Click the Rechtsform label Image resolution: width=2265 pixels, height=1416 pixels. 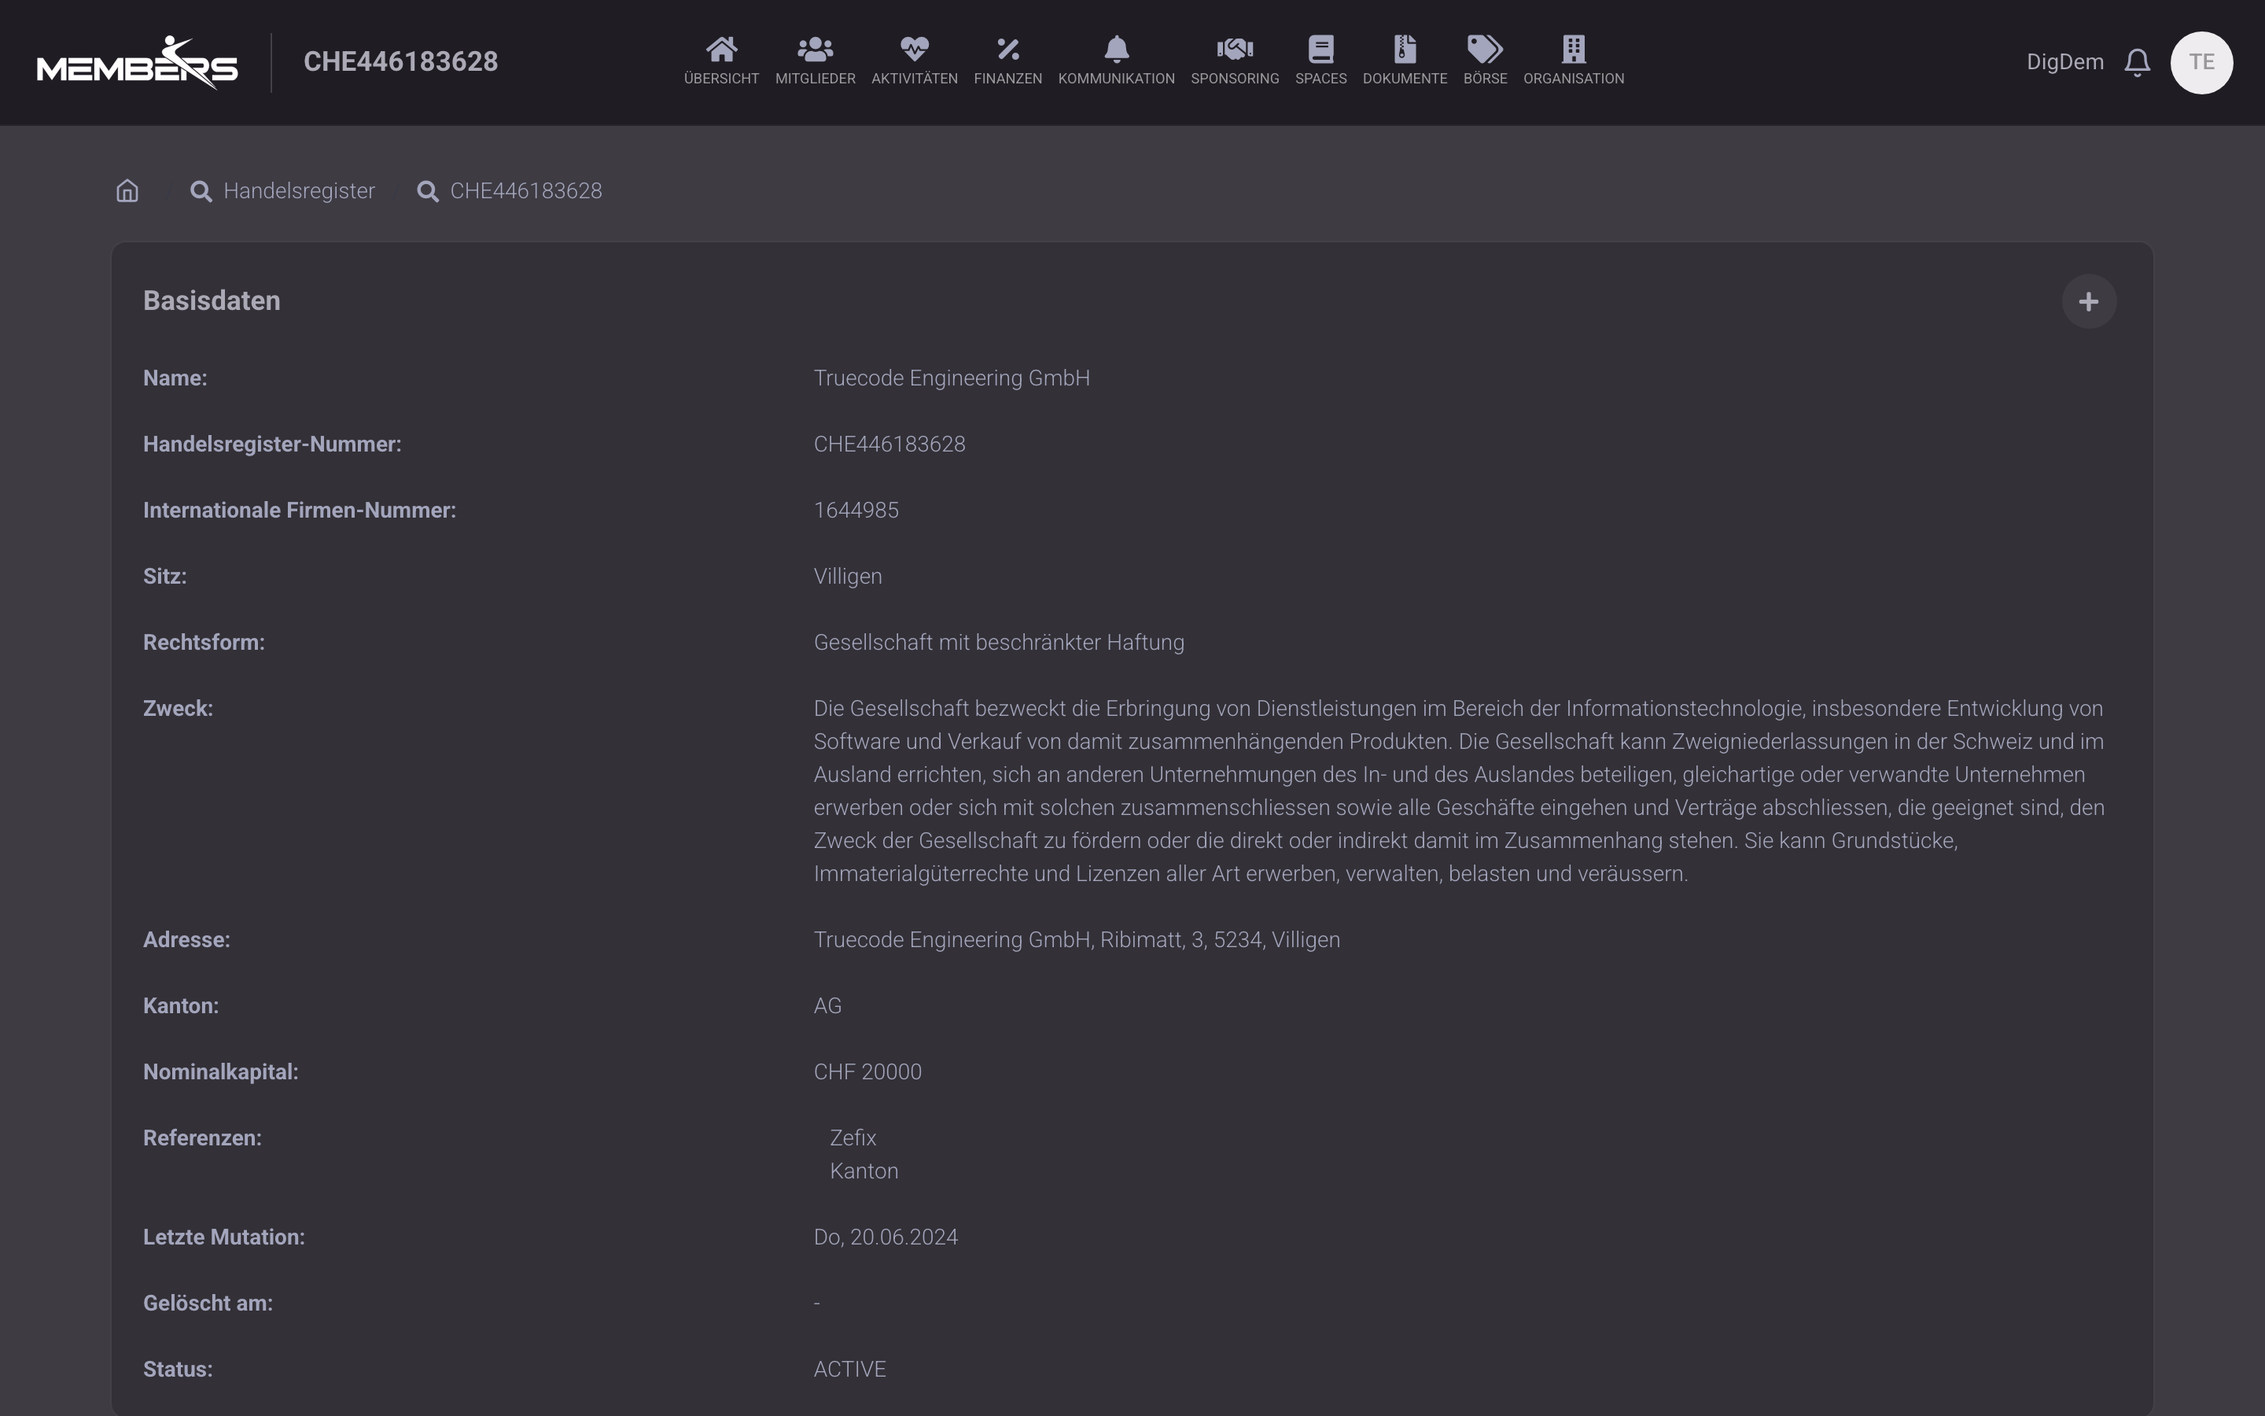click(204, 643)
